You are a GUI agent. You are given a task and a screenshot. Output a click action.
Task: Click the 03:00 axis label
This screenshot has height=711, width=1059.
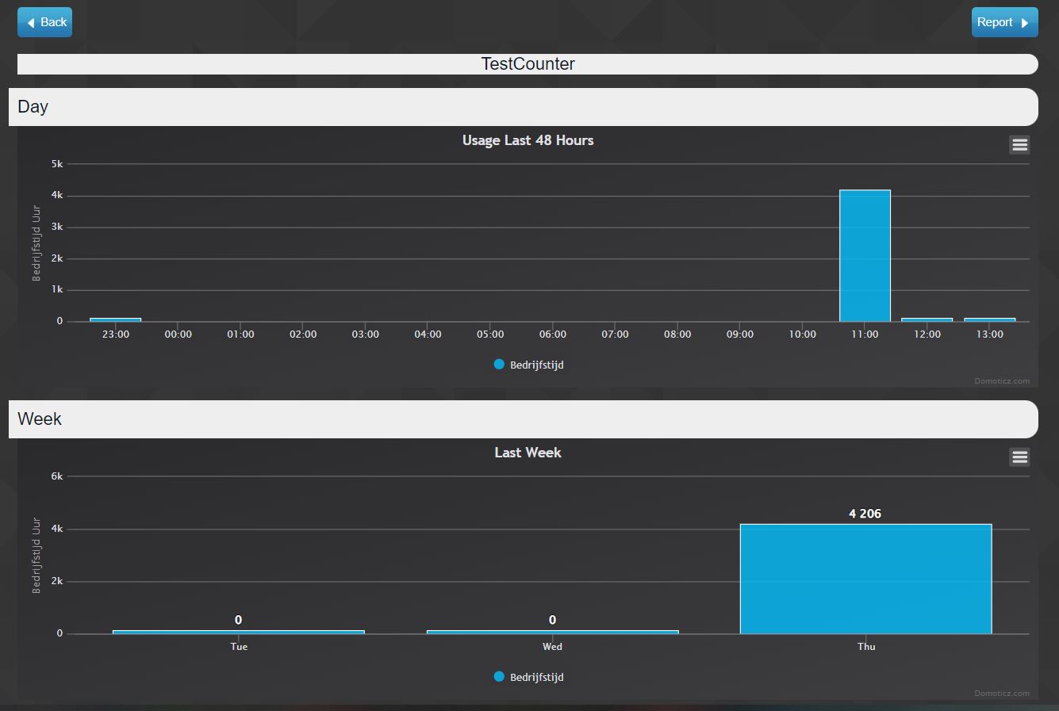(x=365, y=334)
